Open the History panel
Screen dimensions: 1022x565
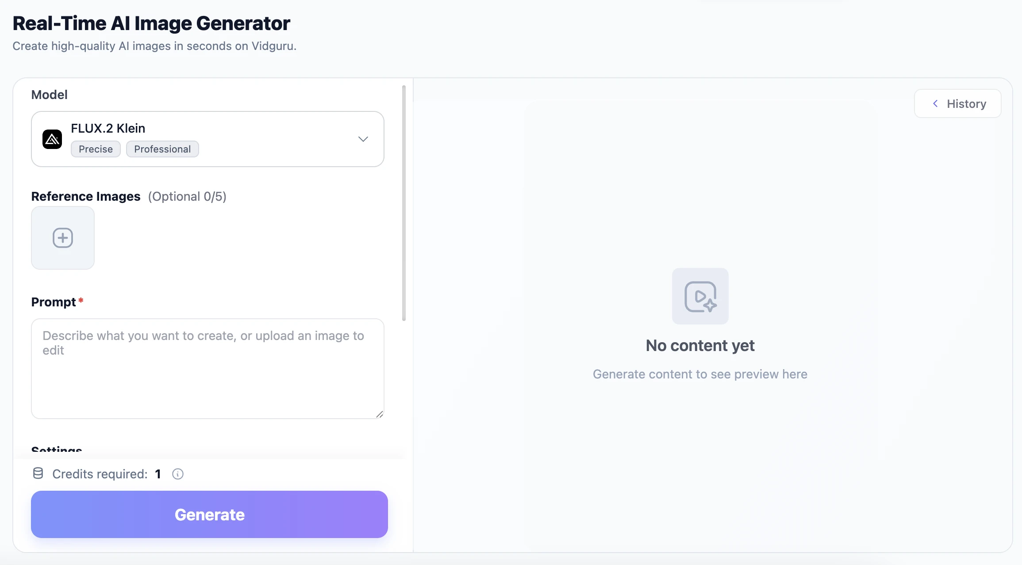click(958, 104)
